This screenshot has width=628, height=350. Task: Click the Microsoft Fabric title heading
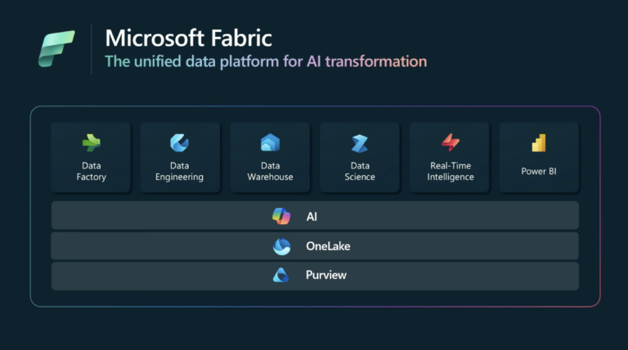pyautogui.click(x=190, y=37)
